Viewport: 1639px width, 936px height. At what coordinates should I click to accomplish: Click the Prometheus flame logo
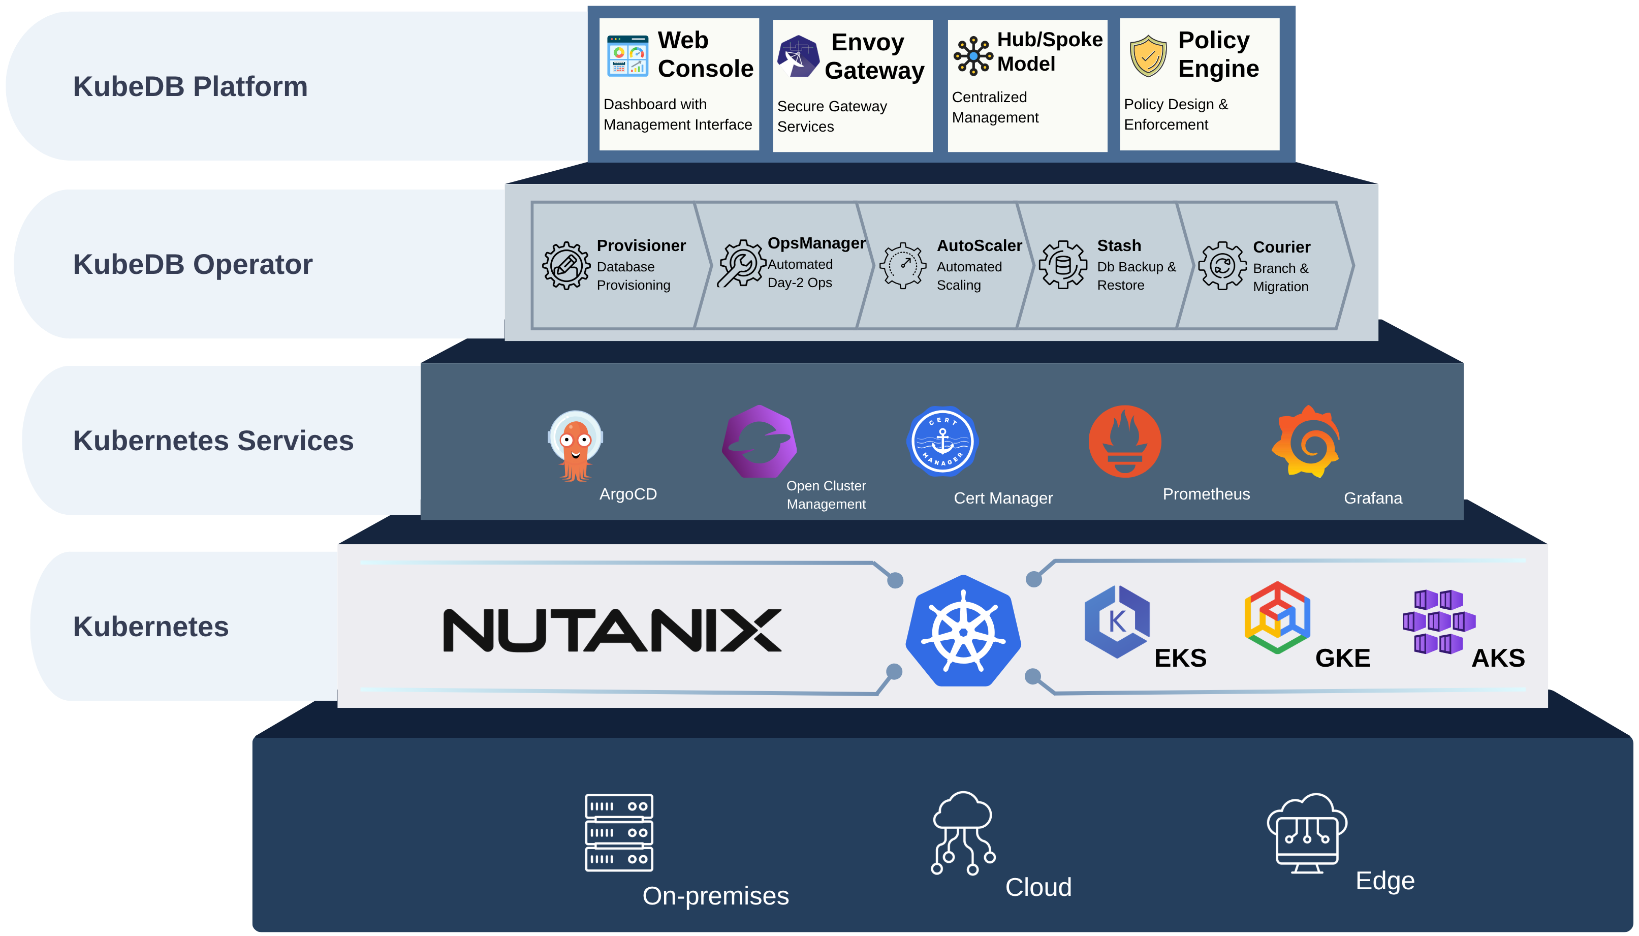pyautogui.click(x=1124, y=441)
